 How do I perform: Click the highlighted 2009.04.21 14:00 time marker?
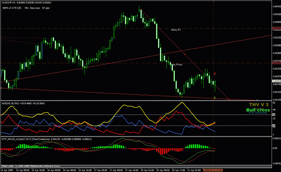coord(213,170)
